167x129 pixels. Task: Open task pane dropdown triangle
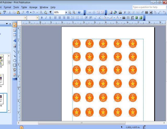click(7, 24)
